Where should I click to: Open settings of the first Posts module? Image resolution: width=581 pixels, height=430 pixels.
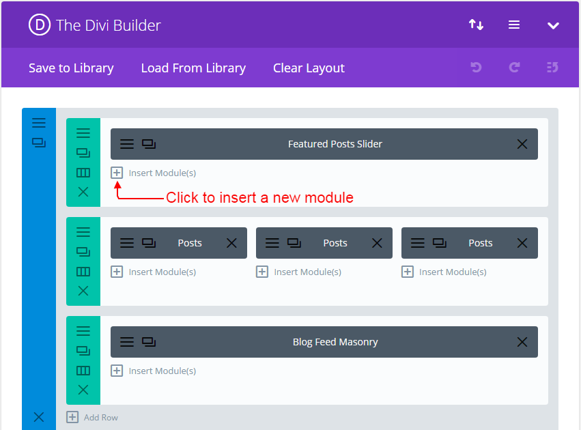point(127,243)
